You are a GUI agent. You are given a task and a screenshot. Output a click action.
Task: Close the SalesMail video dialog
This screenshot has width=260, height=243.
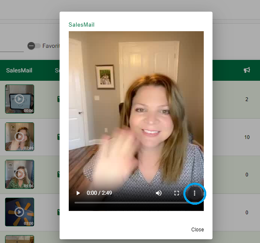click(x=197, y=229)
